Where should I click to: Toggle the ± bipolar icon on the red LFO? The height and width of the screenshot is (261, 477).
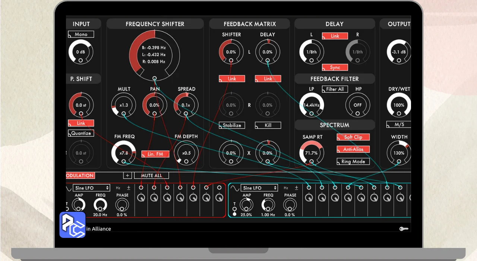[x=129, y=188]
